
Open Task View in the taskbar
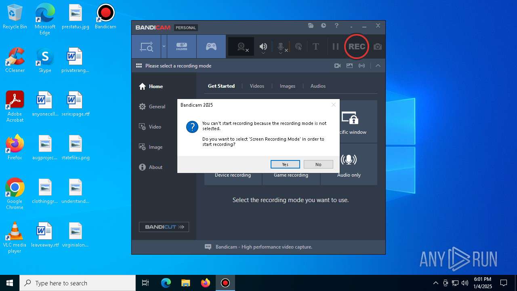coord(145,283)
